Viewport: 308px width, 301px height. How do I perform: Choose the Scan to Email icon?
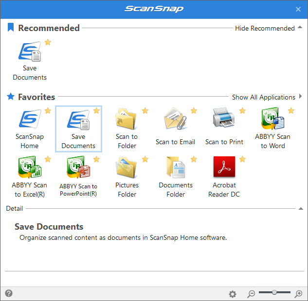pos(175,118)
